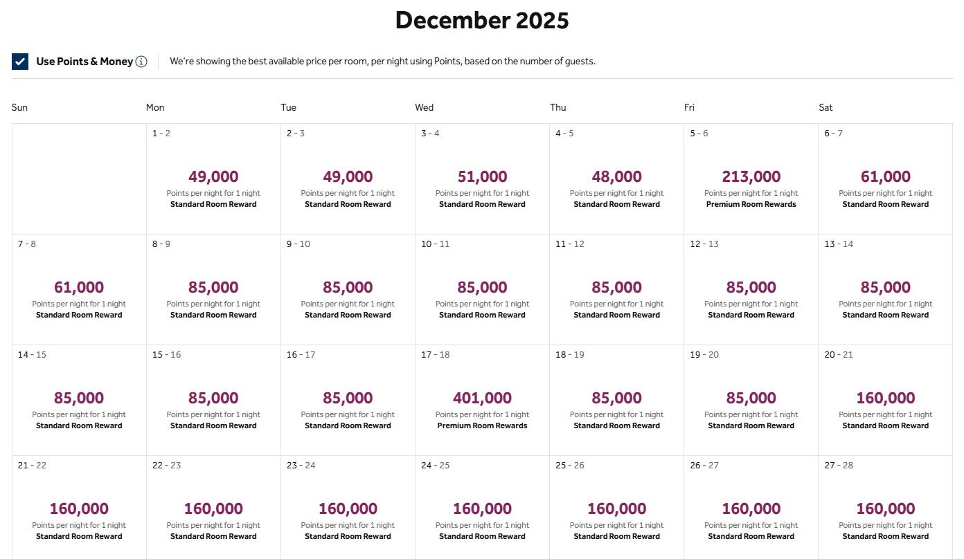Choose December 19 Standard Room Reward

[x=751, y=398]
